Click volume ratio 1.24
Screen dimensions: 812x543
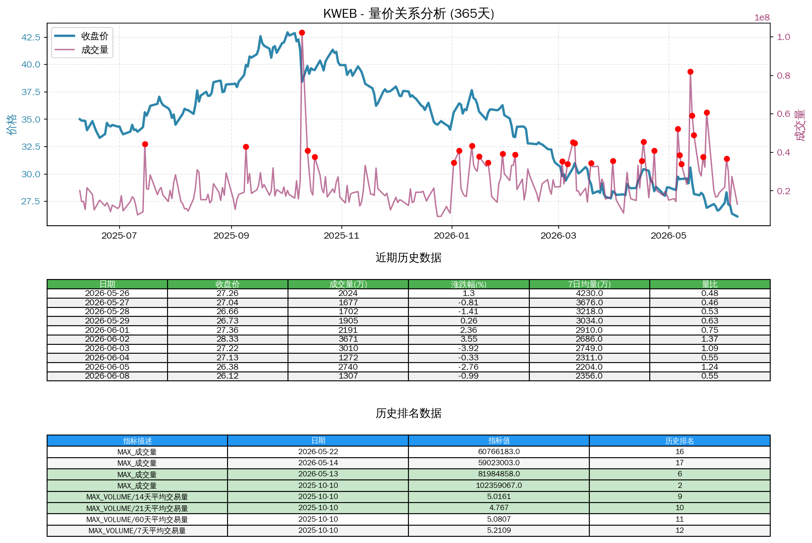[710, 367]
